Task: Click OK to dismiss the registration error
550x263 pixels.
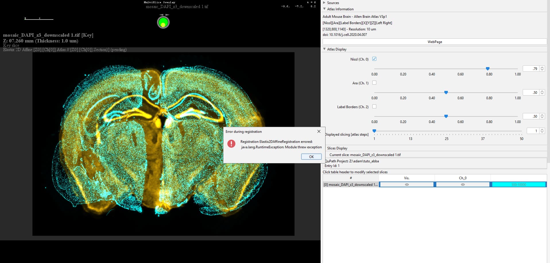Action: point(311,157)
